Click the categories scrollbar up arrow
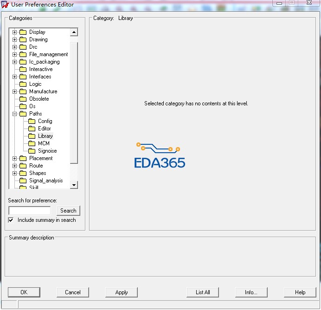 (x=74, y=32)
